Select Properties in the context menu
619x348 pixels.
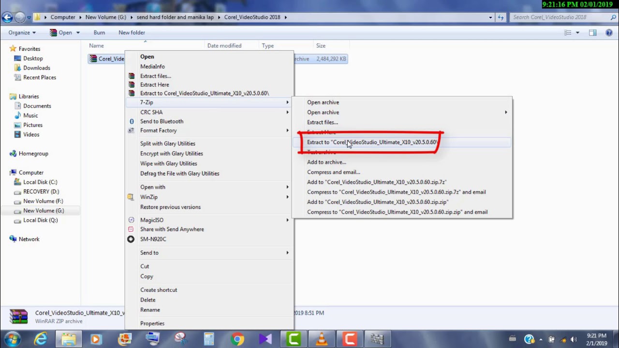(x=152, y=323)
